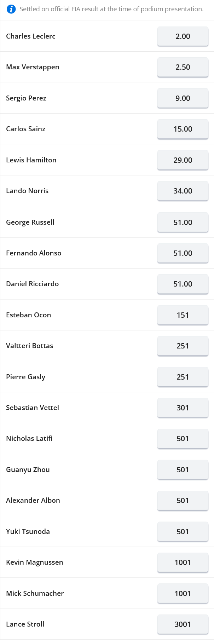Select Sebastian Vettel odds 301
This screenshot has width=214, height=640.
click(x=183, y=408)
